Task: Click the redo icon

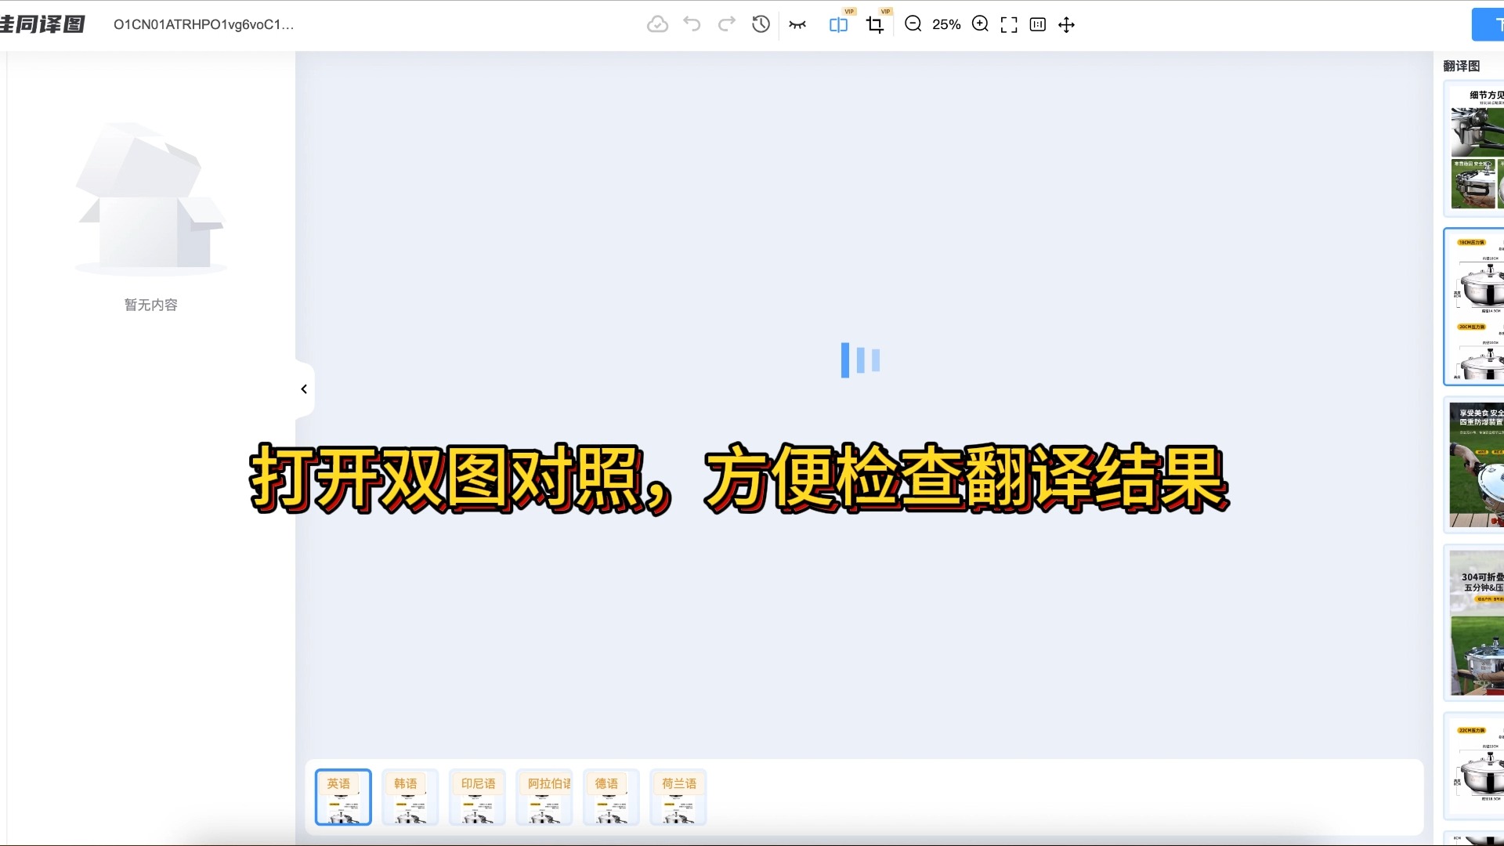Action: pos(726,24)
